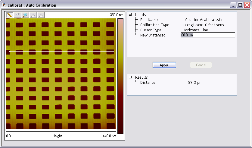
Task: Collapse the Inputs section
Action: tap(130, 14)
